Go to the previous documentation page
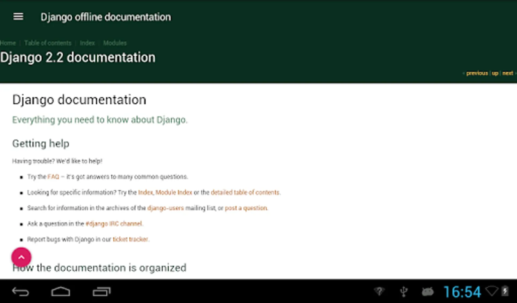This screenshot has height=303, width=517. point(477,73)
